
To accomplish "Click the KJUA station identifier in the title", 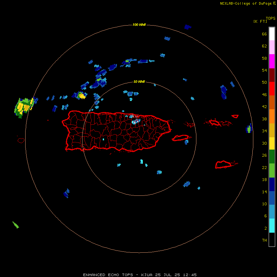I will 147,275.
